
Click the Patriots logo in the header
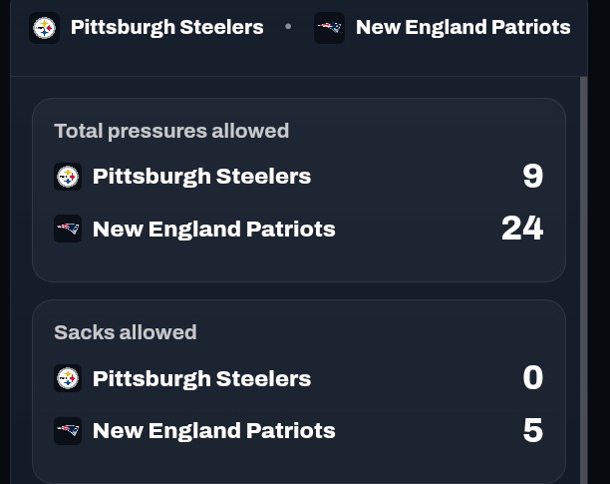point(329,28)
